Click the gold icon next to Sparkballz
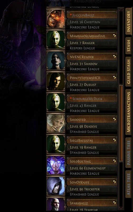The image size is (133, 212). (115, 203)
